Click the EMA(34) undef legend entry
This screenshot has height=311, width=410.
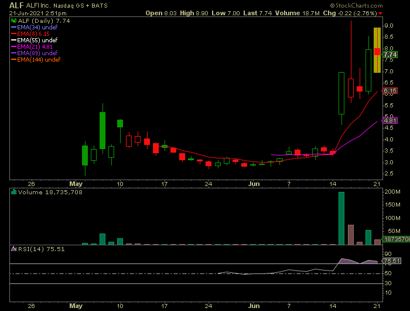click(x=34, y=27)
